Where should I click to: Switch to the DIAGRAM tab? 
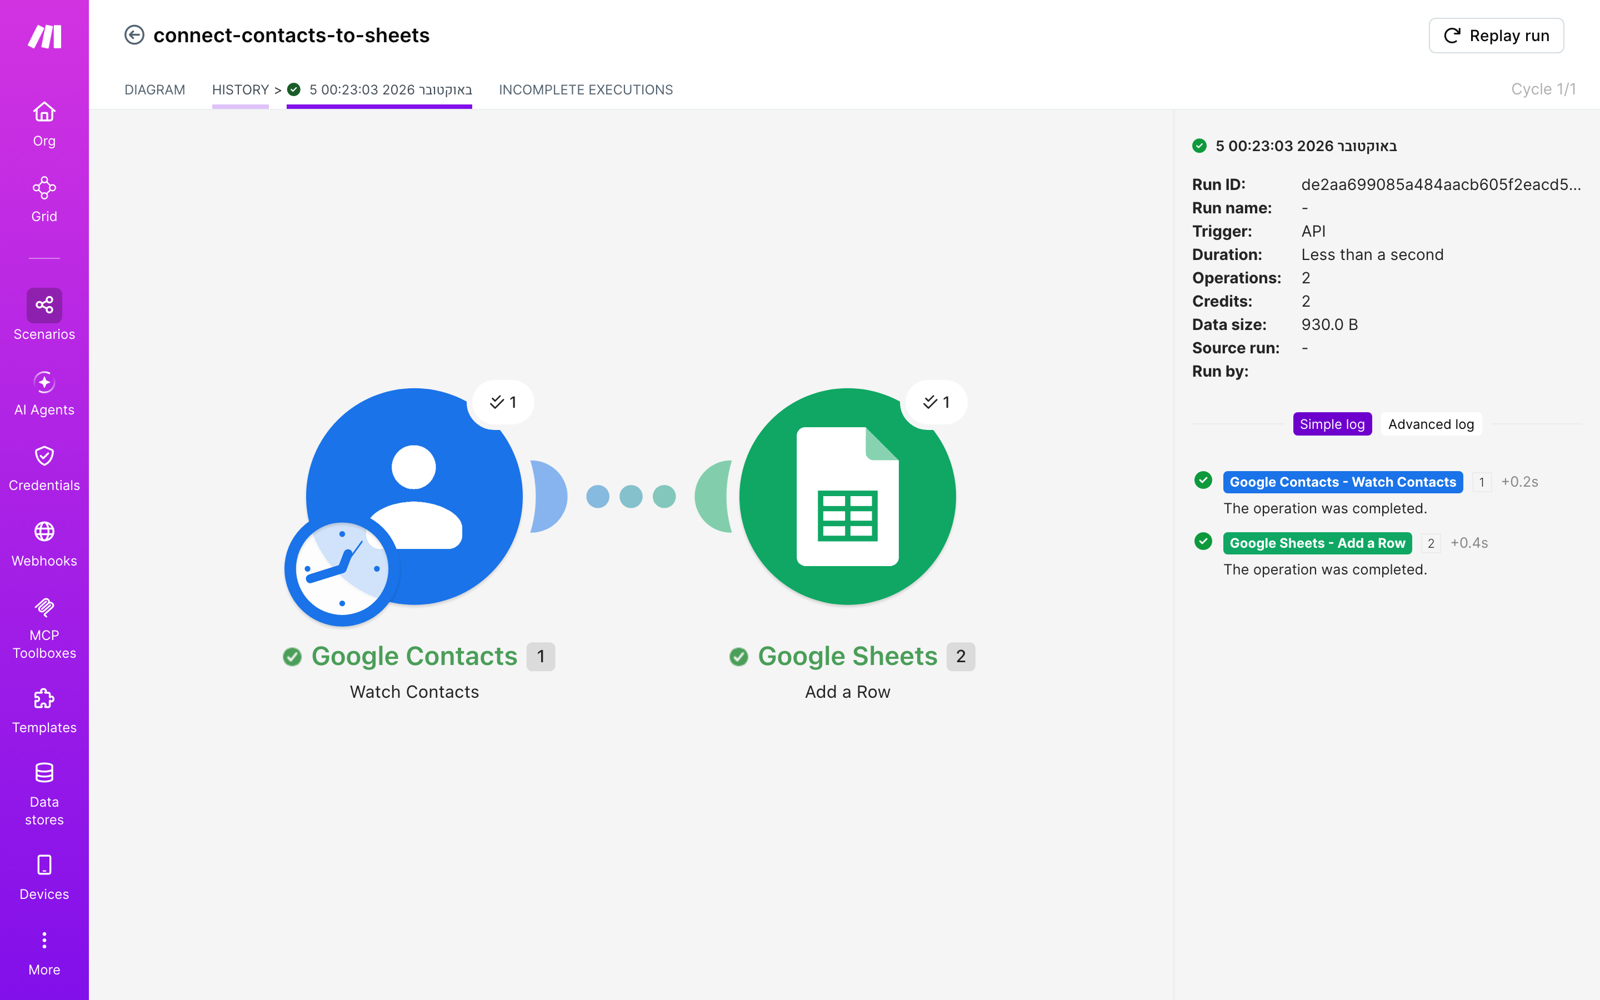(154, 90)
